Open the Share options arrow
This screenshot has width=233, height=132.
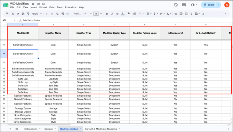(218, 5)
